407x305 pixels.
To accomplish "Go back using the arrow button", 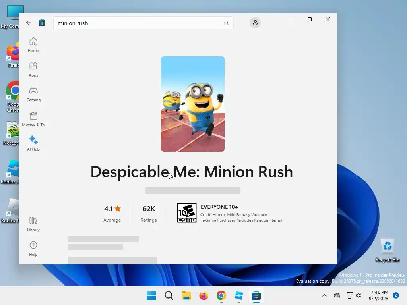I will [x=29, y=23].
